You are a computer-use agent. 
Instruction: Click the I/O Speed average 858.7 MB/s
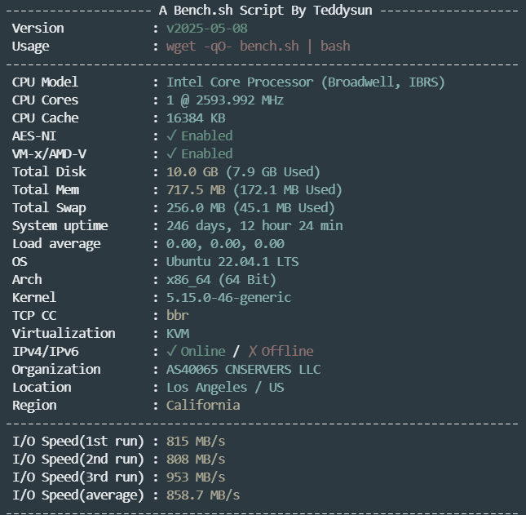pos(203,495)
